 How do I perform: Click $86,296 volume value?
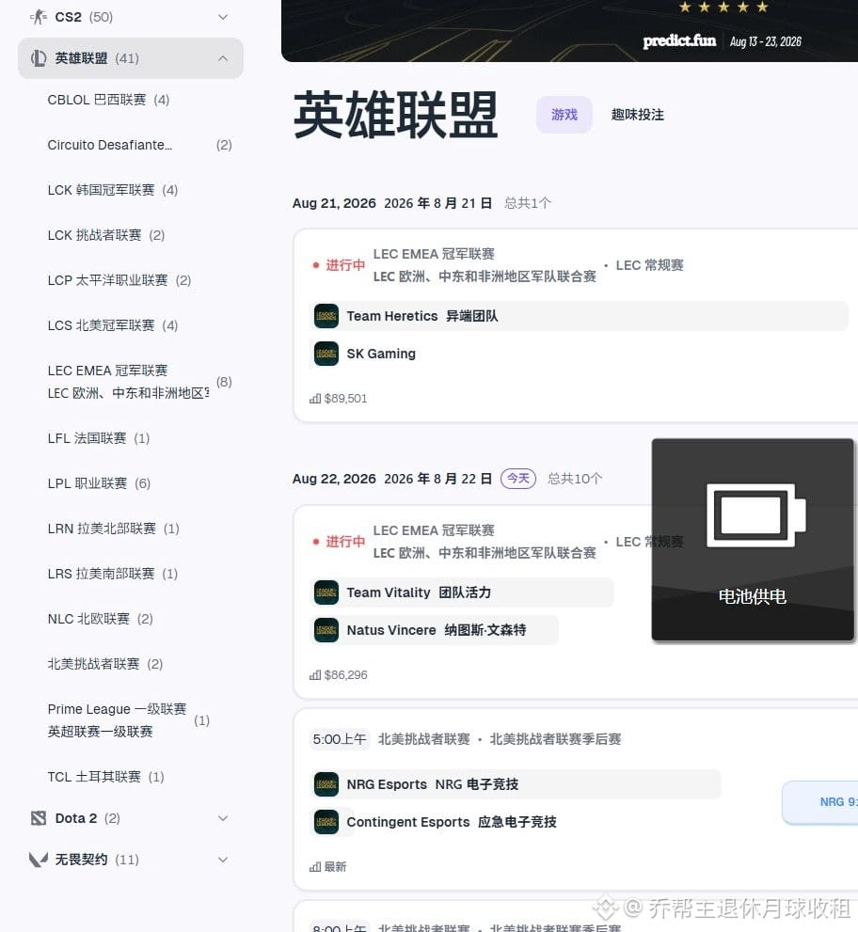(345, 674)
